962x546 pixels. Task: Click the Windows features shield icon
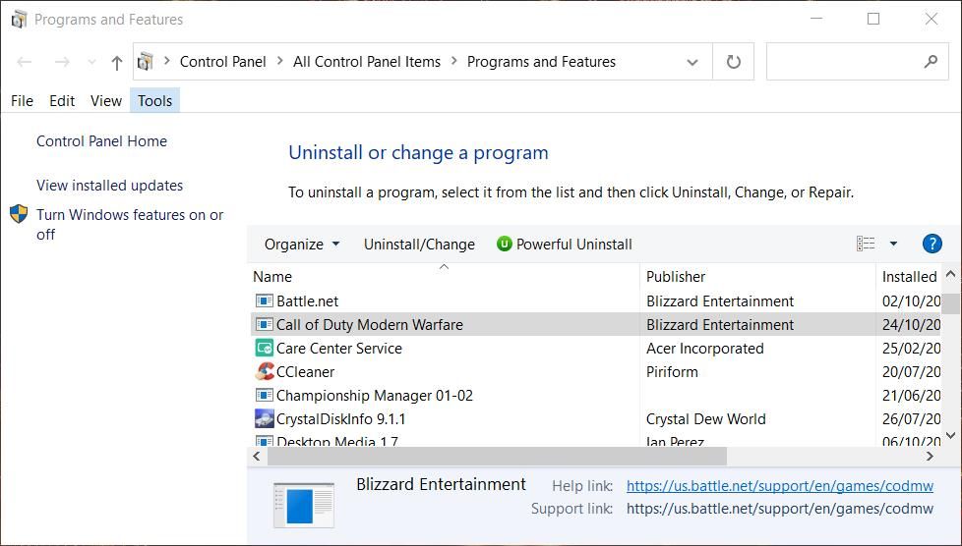(19, 214)
